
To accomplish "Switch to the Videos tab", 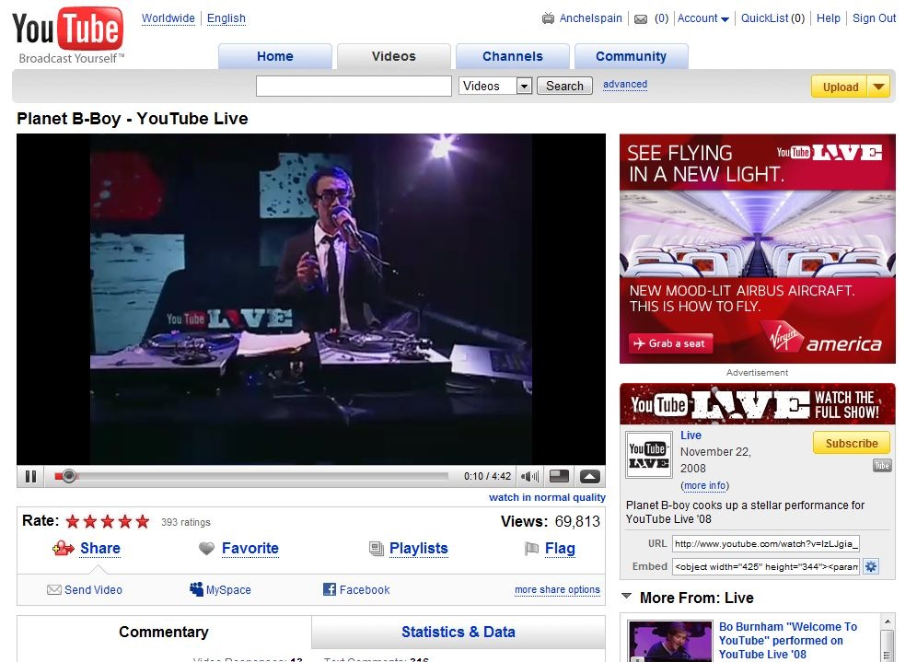I will [393, 56].
